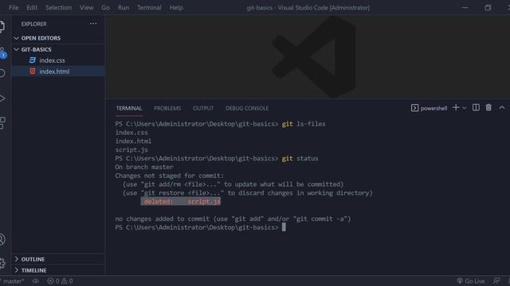Open the Explorer activity bar icon
This screenshot has height=286, width=510.
coord(2,26)
